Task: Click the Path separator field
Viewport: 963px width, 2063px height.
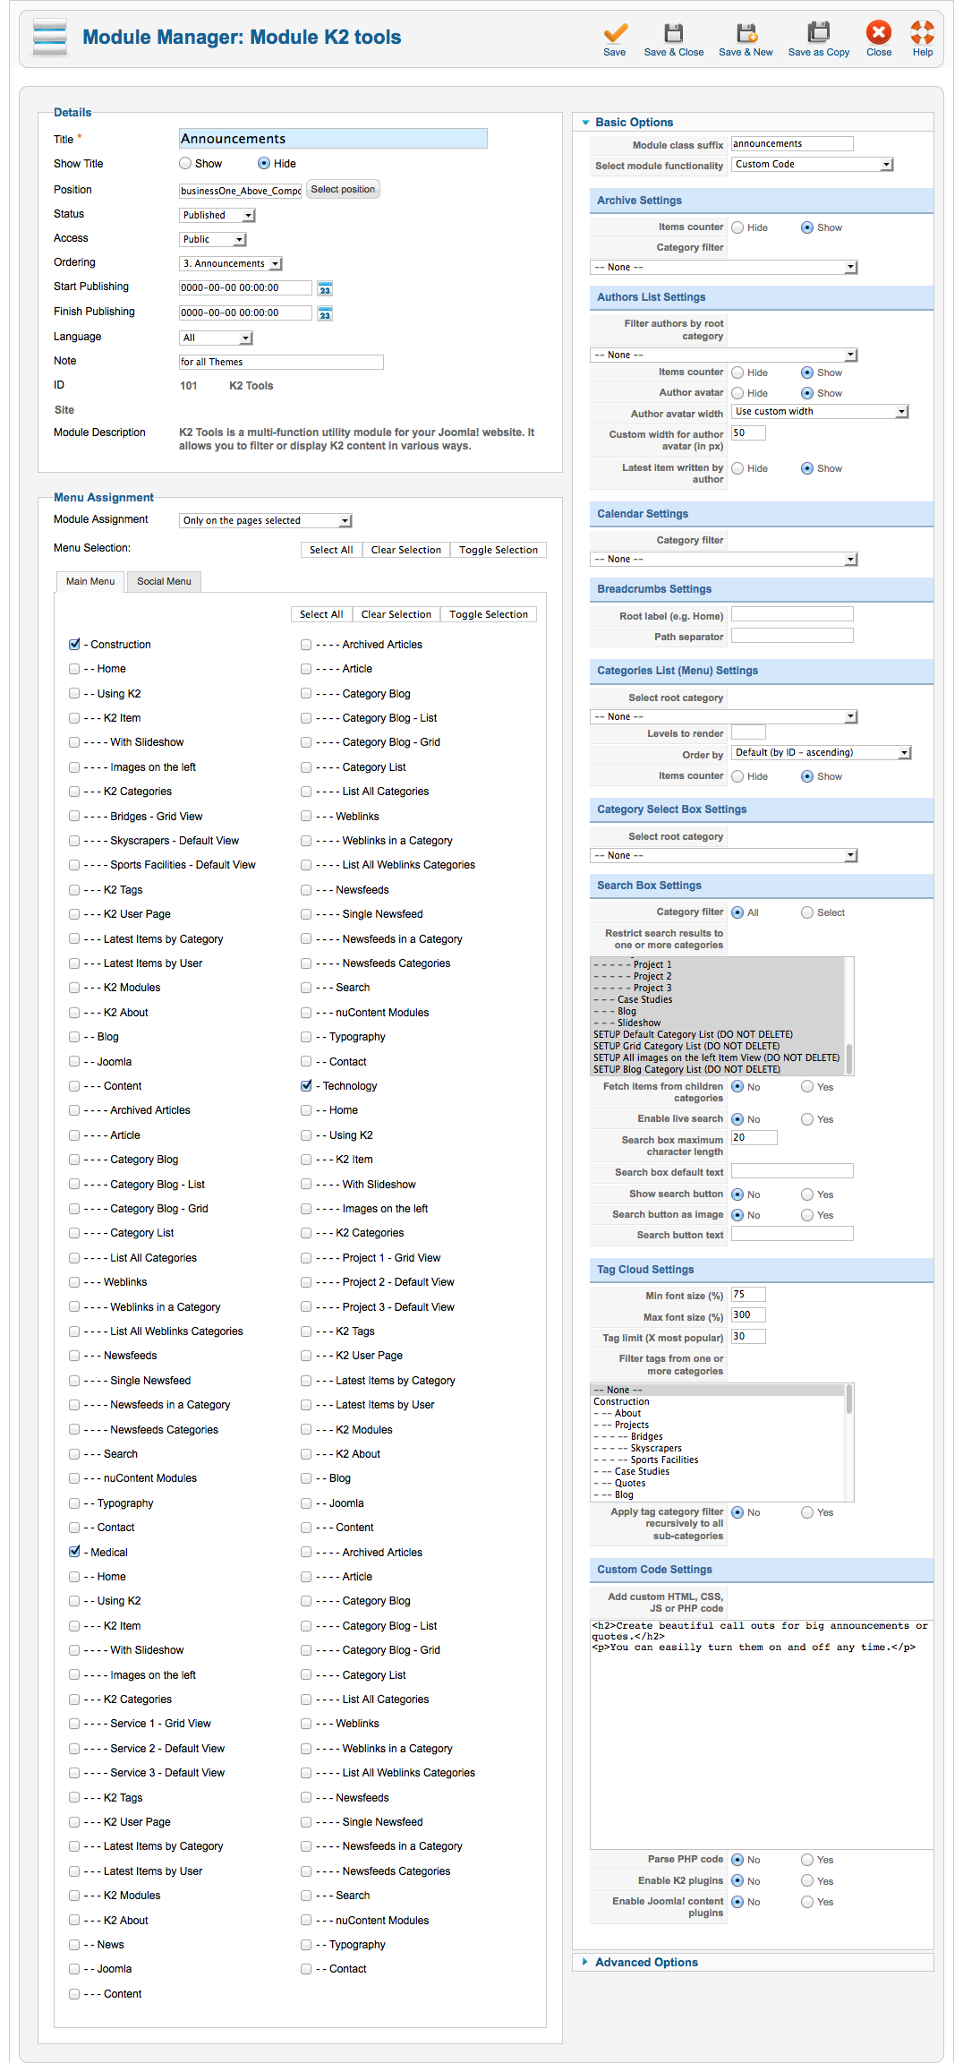Action: pyautogui.click(x=792, y=635)
